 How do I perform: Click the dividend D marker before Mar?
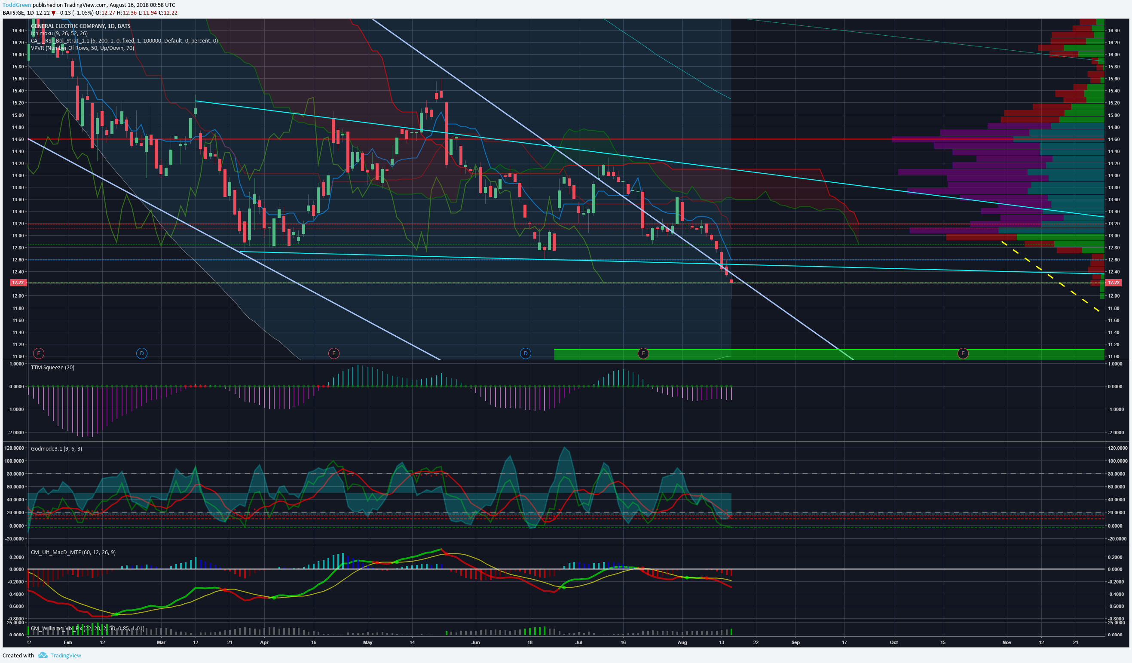click(x=141, y=353)
